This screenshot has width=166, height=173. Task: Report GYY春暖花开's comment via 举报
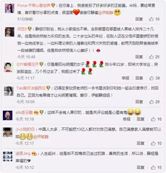point(125,78)
